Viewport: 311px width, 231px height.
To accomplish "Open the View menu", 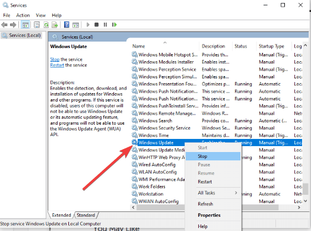I will coord(41,15).
